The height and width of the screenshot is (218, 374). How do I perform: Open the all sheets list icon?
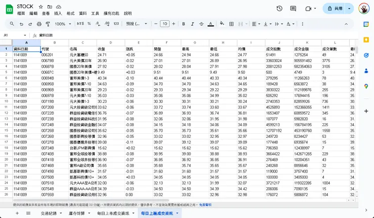(x=28, y=213)
